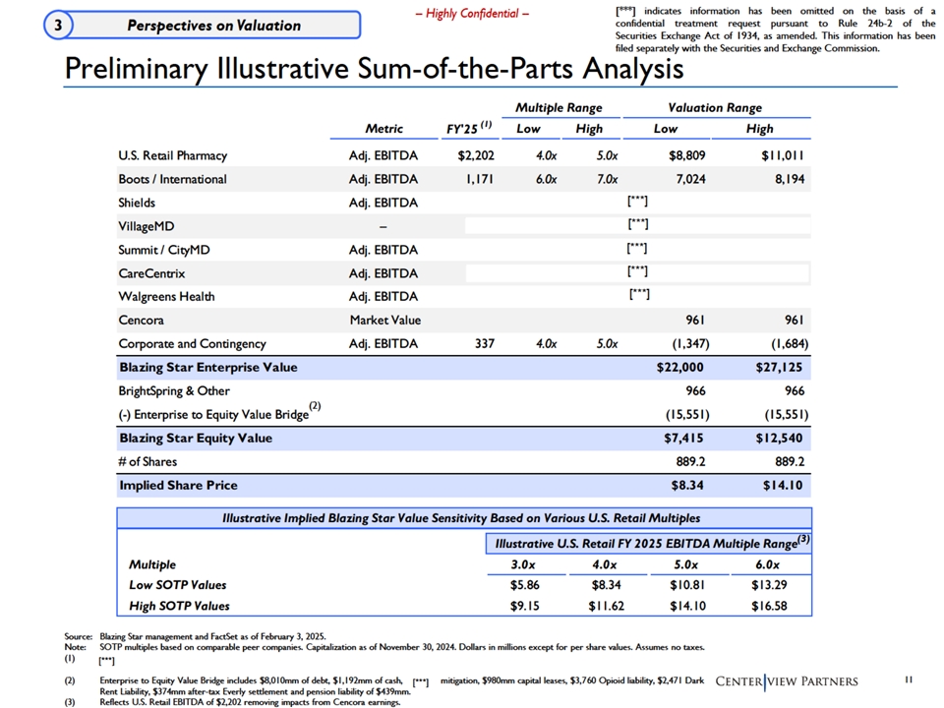Viewport: 944px width, 708px height.
Task: Click the 'CareCentrix' row label
Action: [151, 273]
